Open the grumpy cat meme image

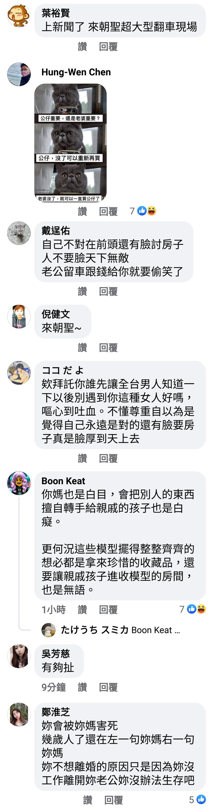pos(70,143)
